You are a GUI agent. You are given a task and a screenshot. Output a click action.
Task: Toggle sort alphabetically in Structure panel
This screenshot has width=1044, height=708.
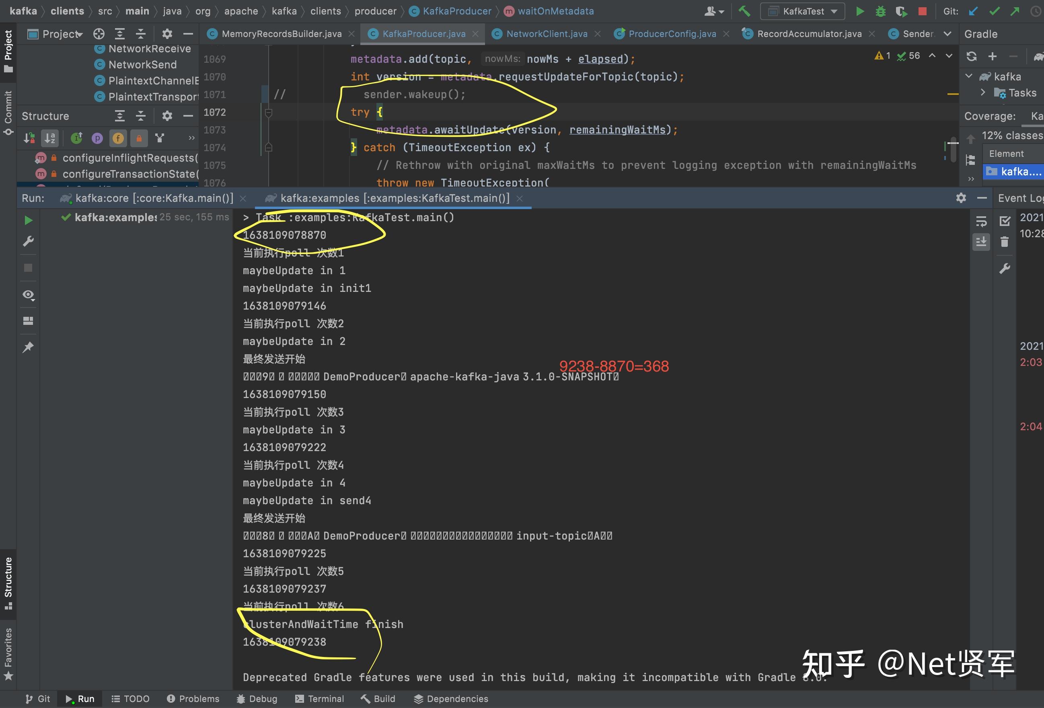coord(50,138)
